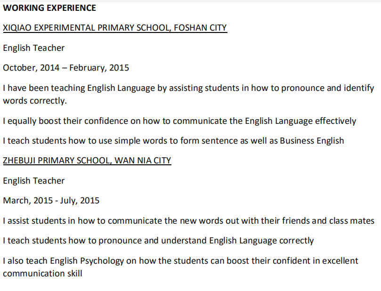Screen dimensions: 381x291
Task: Click the line about pronouncing and understanding English
Action: click(x=158, y=241)
